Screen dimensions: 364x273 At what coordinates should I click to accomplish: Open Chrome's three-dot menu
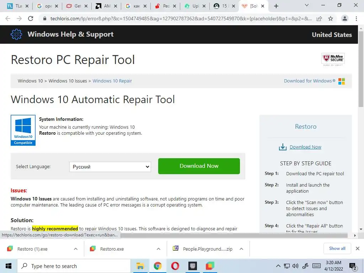tap(356, 18)
